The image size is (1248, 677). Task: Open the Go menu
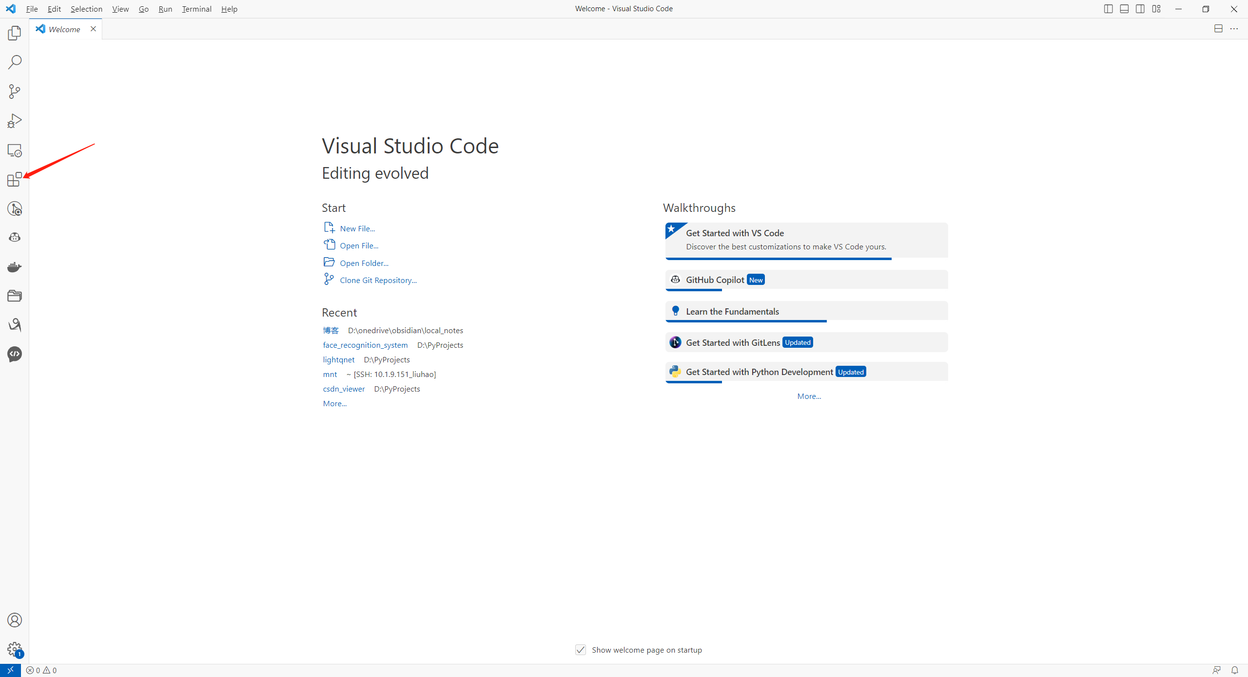point(143,9)
